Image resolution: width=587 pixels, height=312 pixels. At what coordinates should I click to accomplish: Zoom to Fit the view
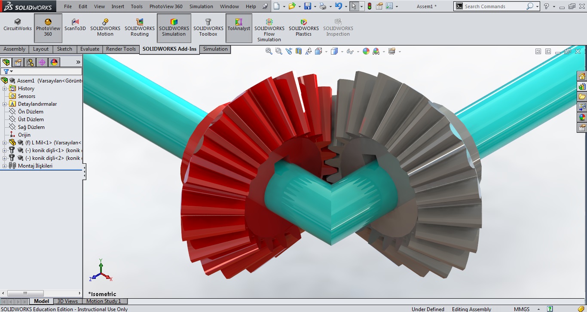click(269, 51)
